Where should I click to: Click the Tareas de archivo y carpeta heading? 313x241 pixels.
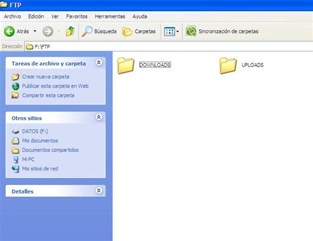pyautogui.click(x=49, y=64)
